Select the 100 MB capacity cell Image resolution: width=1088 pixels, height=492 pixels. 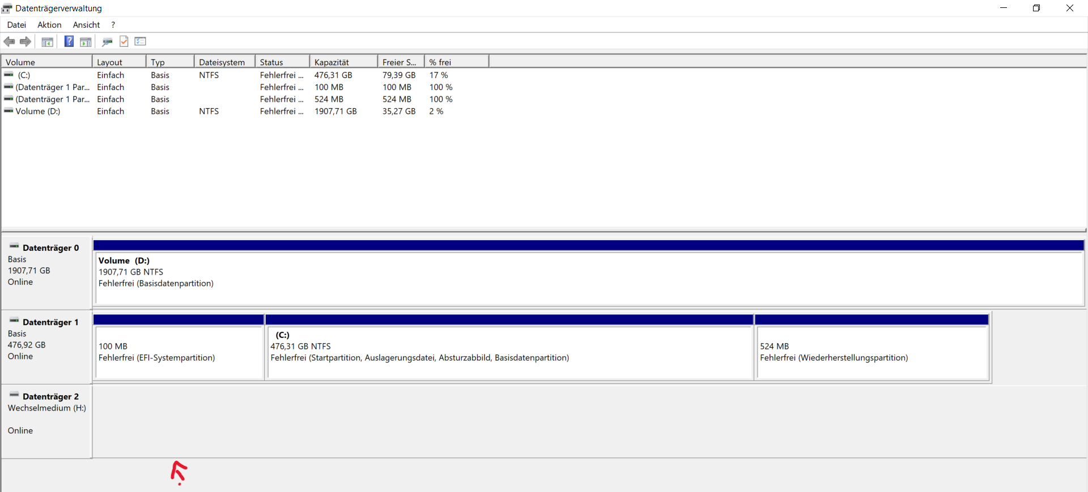(329, 87)
